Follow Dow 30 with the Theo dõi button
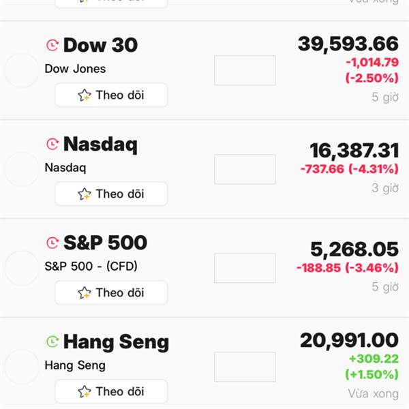The height and width of the screenshot is (409, 409). click(x=111, y=95)
